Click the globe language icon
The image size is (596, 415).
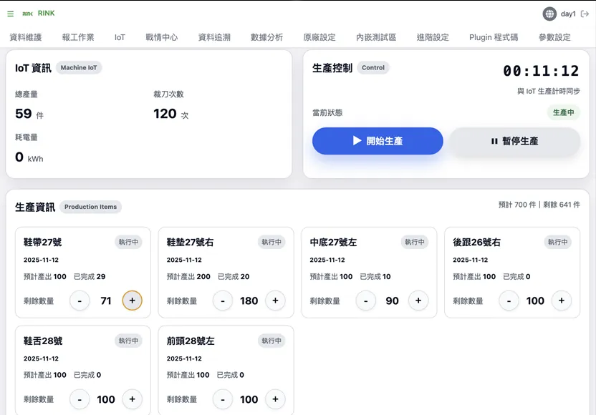click(x=549, y=14)
